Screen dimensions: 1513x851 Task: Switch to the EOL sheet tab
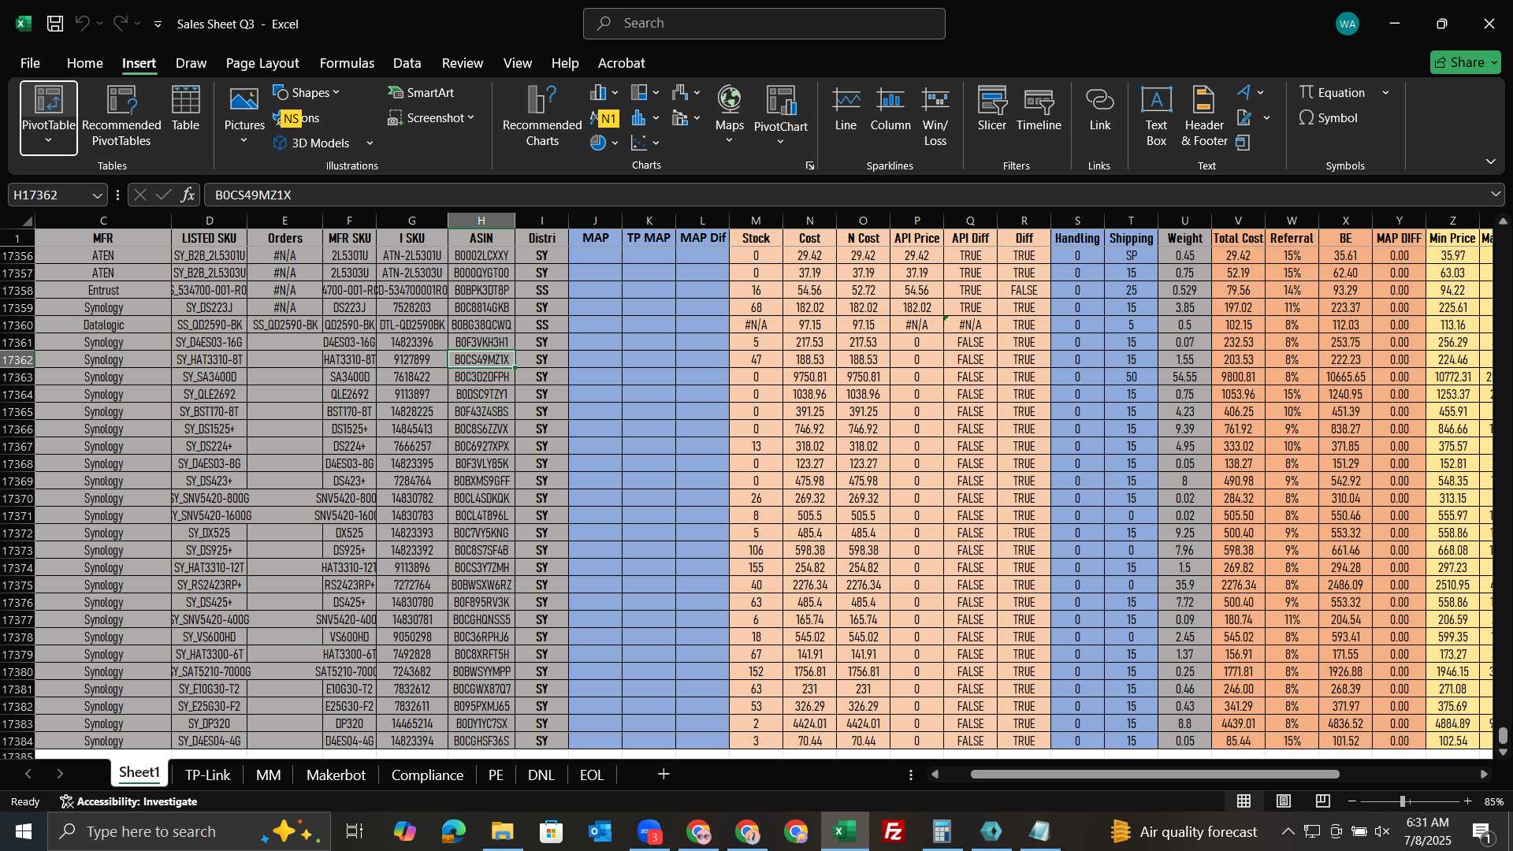click(592, 775)
